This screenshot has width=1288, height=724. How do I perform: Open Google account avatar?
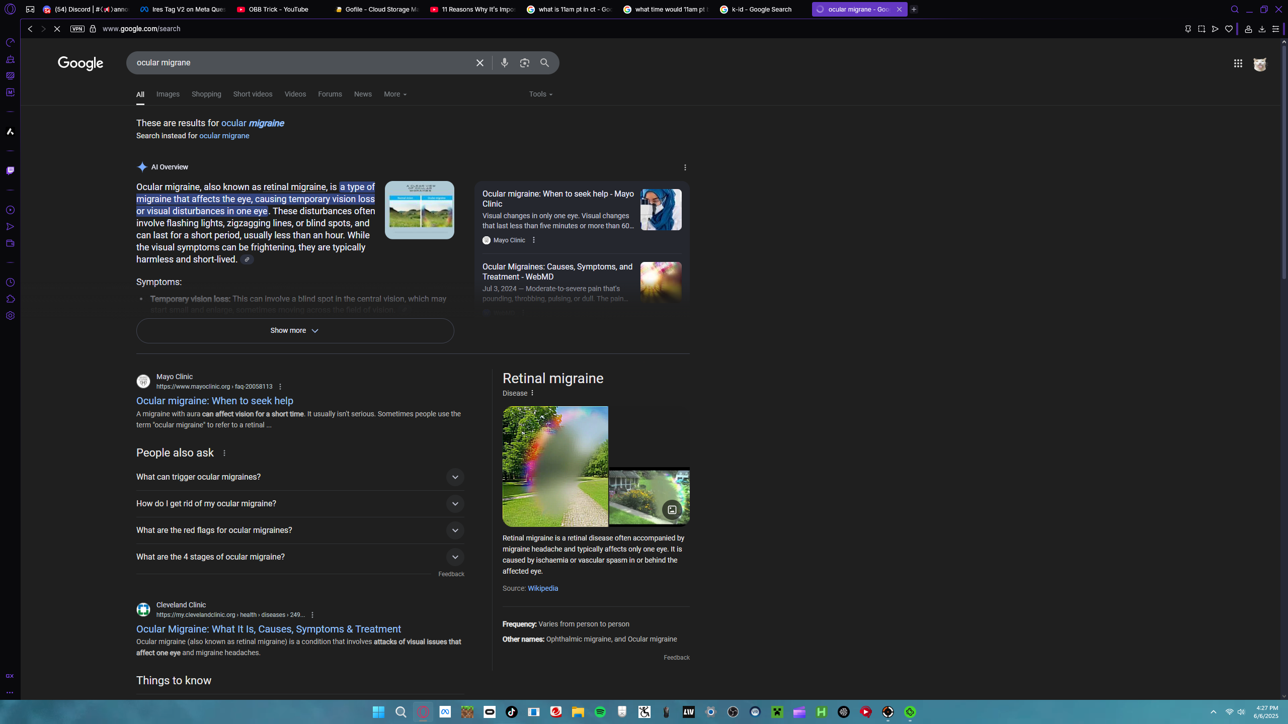click(x=1260, y=64)
